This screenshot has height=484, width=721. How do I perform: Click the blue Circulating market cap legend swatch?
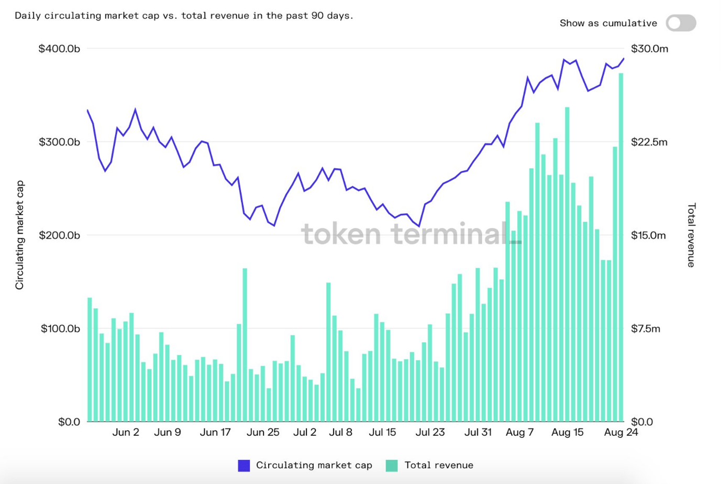(x=243, y=465)
